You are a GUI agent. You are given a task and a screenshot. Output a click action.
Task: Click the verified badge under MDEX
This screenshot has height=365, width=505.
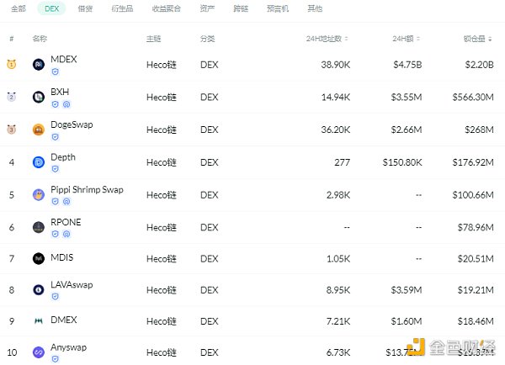pos(56,72)
